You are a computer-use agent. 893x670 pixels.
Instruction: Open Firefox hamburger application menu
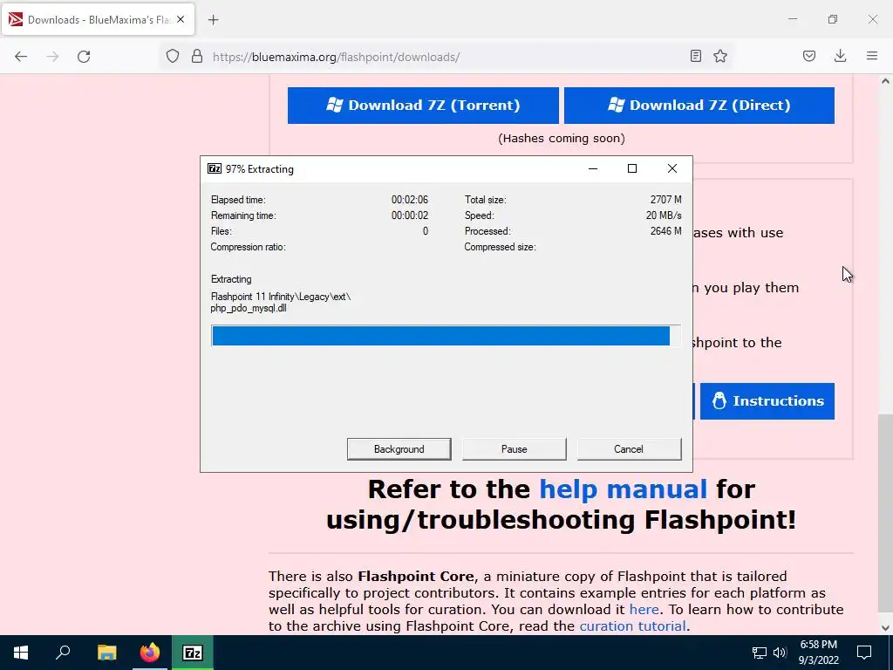point(872,56)
